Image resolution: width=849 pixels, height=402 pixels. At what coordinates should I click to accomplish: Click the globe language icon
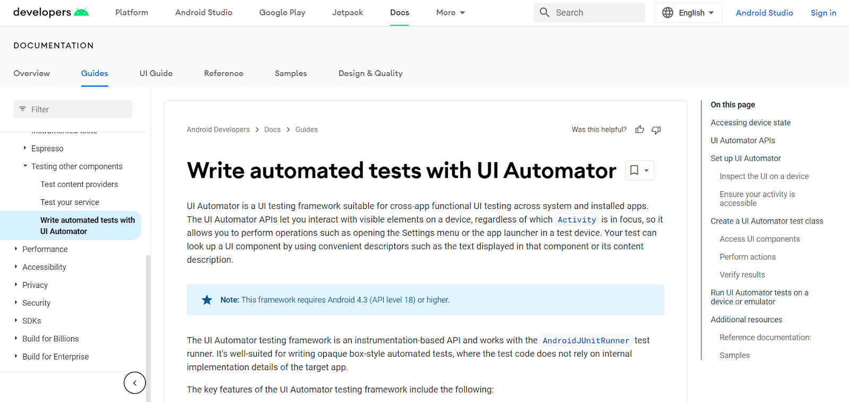[x=668, y=12]
